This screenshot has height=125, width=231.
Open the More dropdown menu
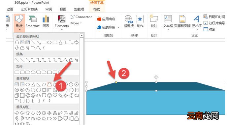[x=76, y=23]
